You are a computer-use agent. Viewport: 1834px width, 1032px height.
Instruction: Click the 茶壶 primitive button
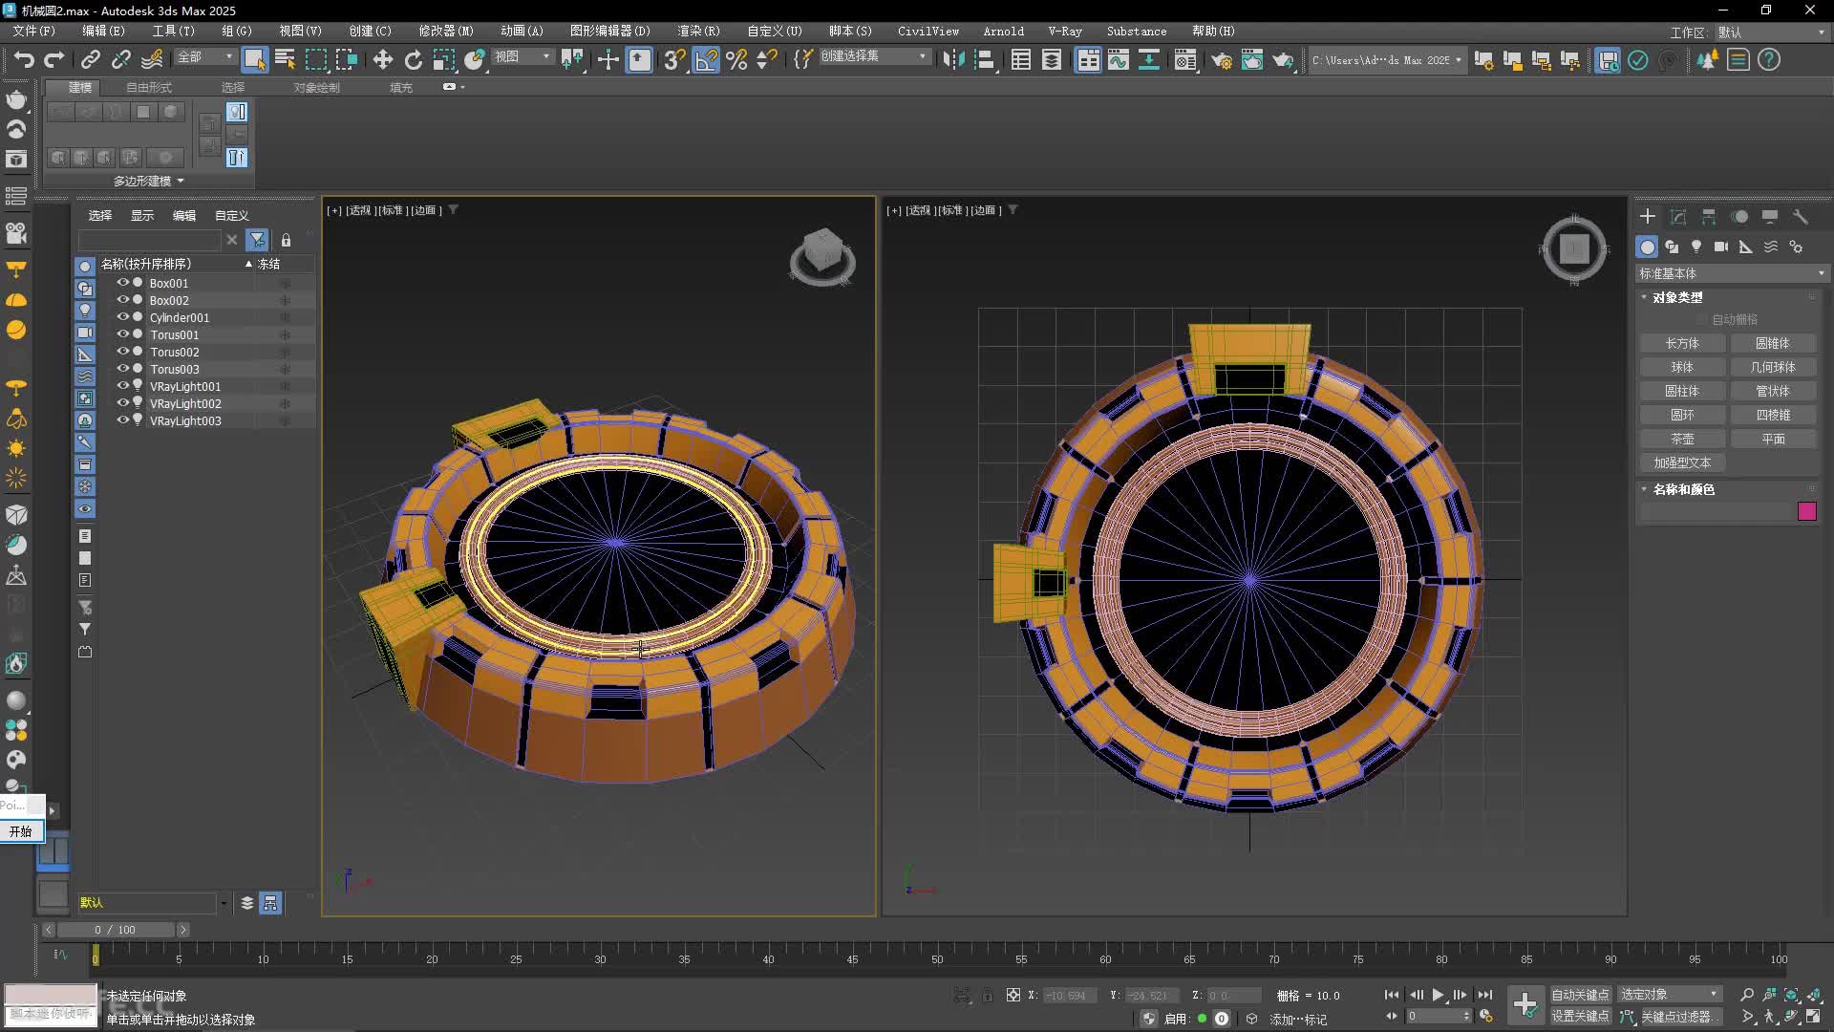[x=1682, y=439]
